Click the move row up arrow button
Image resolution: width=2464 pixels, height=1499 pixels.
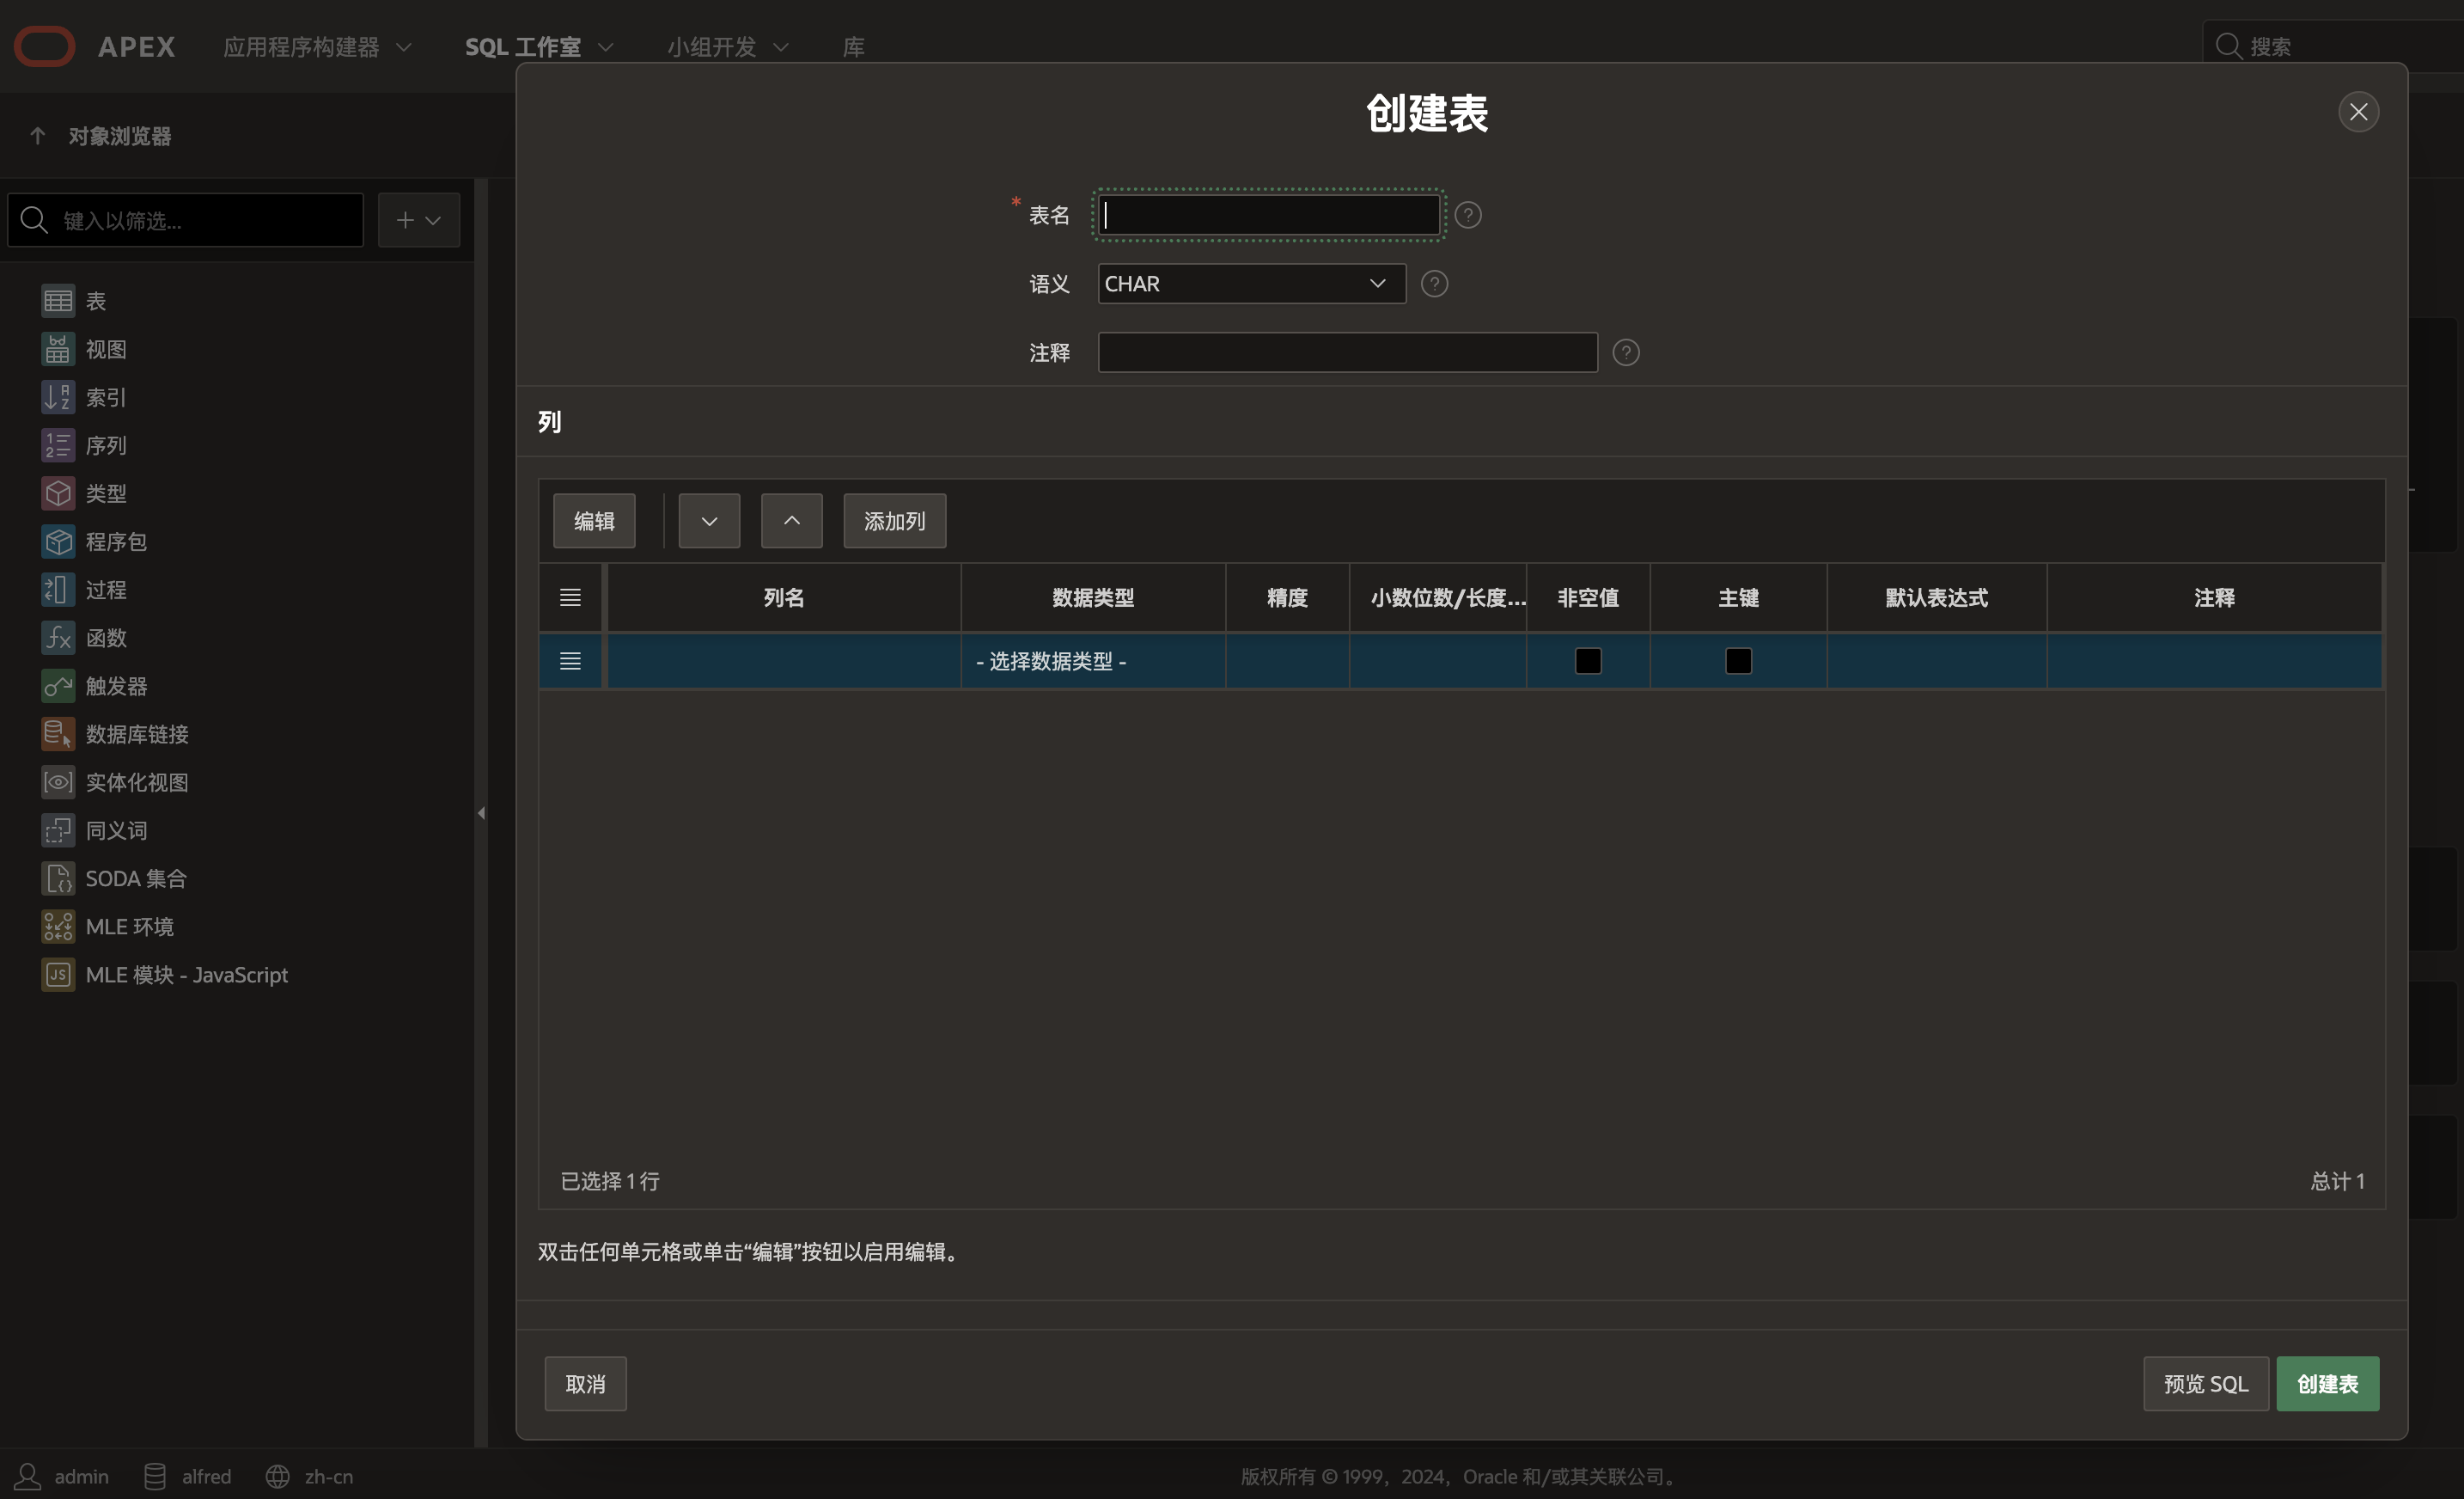(x=791, y=522)
